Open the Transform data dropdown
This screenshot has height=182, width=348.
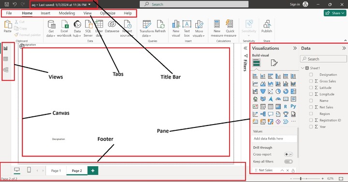147,28
